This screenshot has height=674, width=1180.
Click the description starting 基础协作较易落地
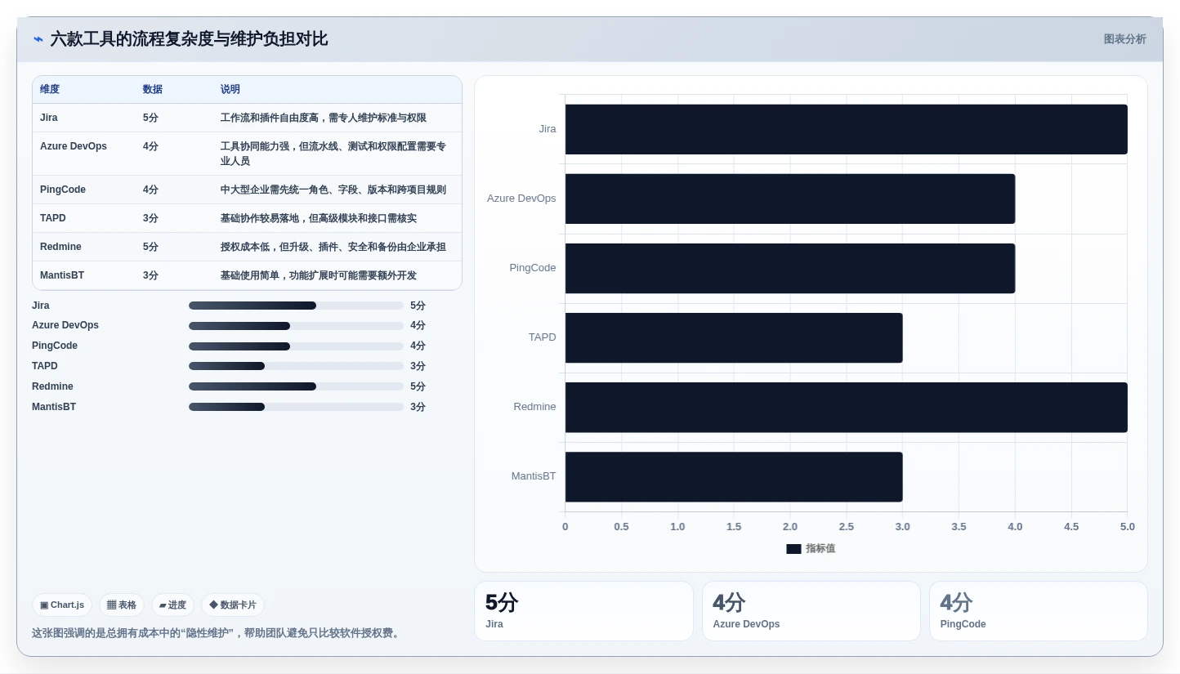(319, 218)
